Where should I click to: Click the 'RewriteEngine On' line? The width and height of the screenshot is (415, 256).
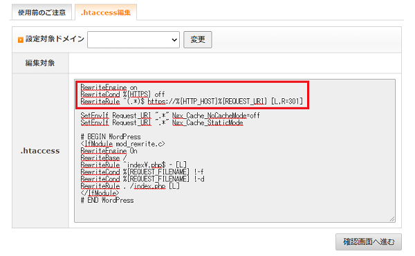point(109,151)
